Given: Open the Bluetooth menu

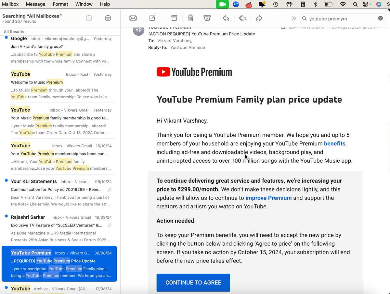Looking at the screenshot, I should pyautogui.click(x=315, y=4).
